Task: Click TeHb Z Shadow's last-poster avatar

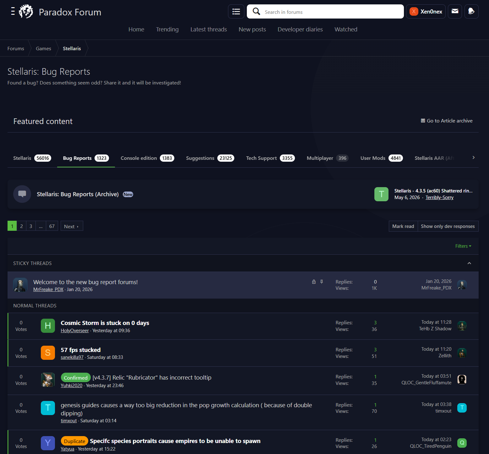Action: tap(462, 326)
